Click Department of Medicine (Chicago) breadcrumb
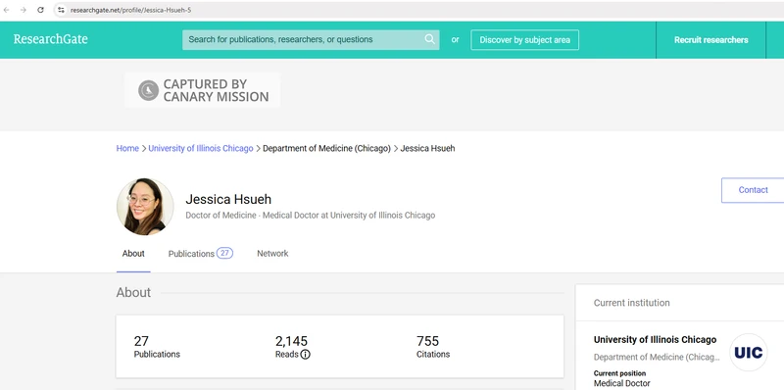 coord(326,149)
